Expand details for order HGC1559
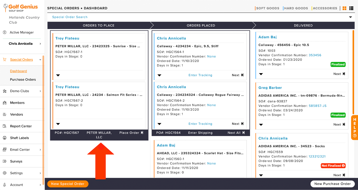Screen dimensions: 358x190 pyautogui.click(x=261, y=175)
